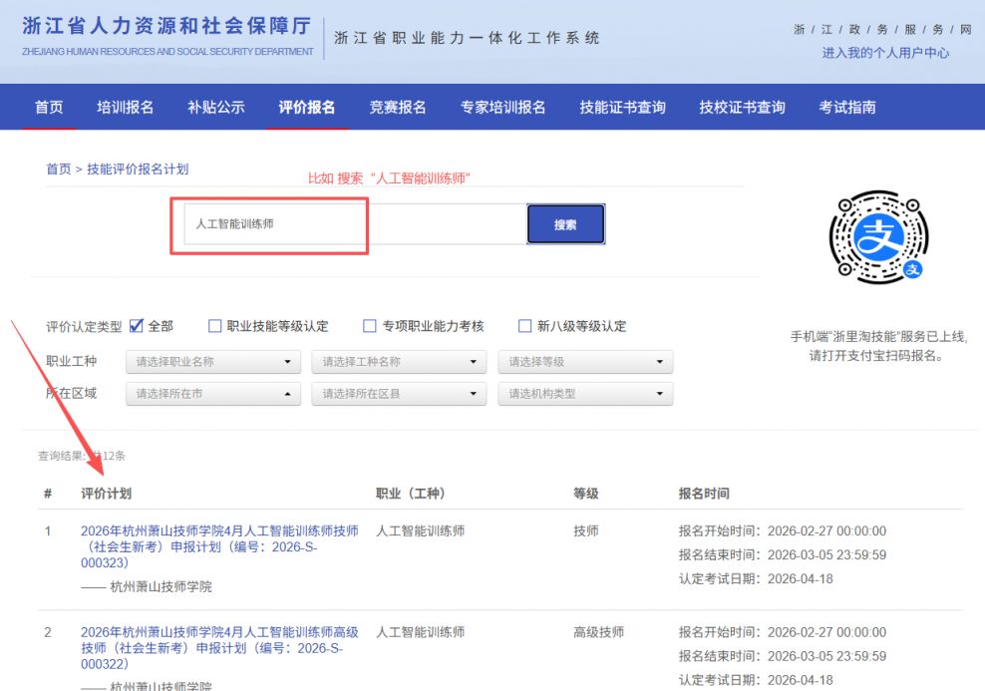Viewport: 985px width, 691px height.
Task: Open the 请选择所在区县 dropdown
Action: coord(399,394)
